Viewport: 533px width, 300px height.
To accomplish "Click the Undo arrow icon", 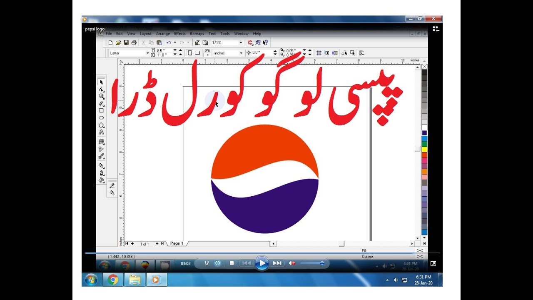I will coord(169,42).
